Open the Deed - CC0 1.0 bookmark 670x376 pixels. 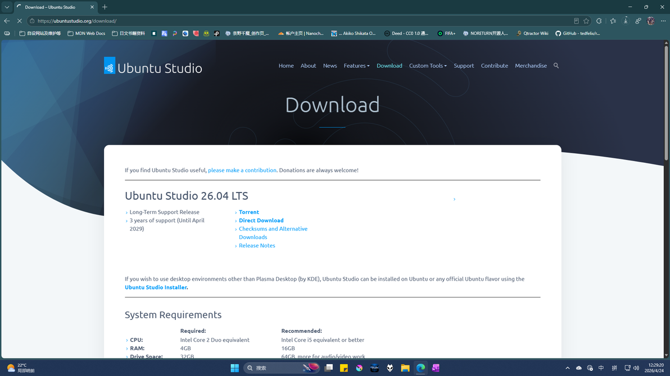click(406, 33)
